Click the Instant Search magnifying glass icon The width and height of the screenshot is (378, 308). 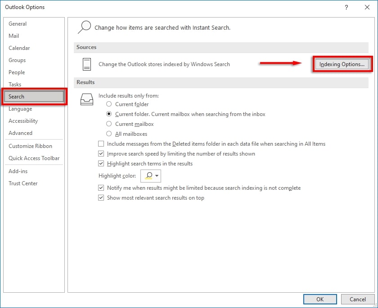click(84, 27)
